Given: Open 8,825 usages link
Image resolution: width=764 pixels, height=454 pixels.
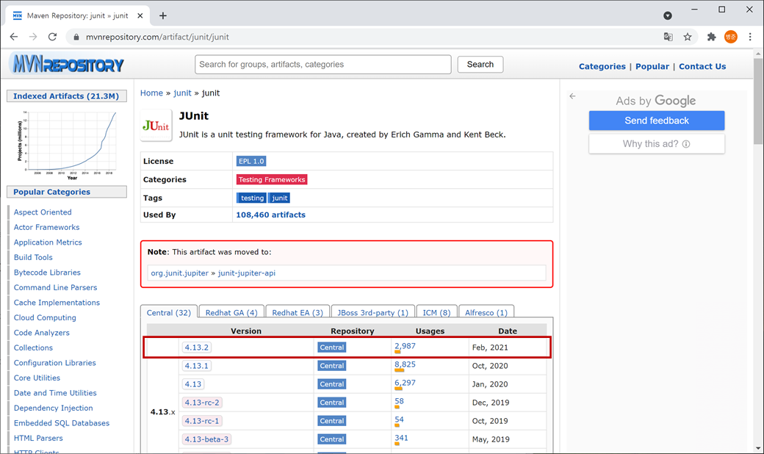Looking at the screenshot, I should pyautogui.click(x=405, y=364).
